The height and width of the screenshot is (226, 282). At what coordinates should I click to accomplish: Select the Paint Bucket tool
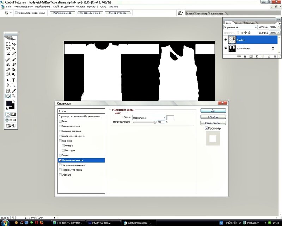(x=14, y=70)
